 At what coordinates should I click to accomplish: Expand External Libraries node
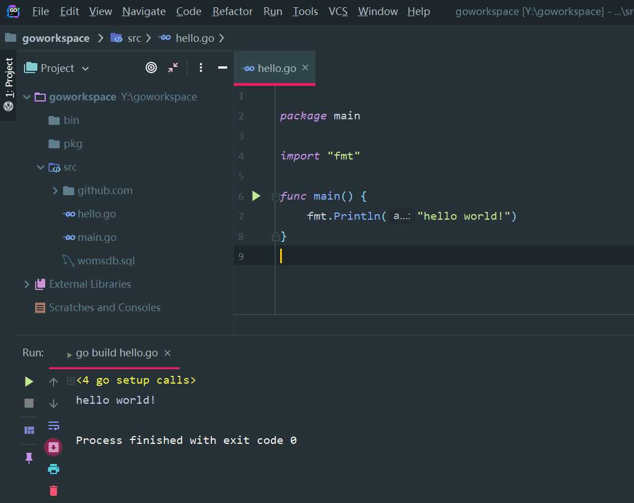(27, 284)
